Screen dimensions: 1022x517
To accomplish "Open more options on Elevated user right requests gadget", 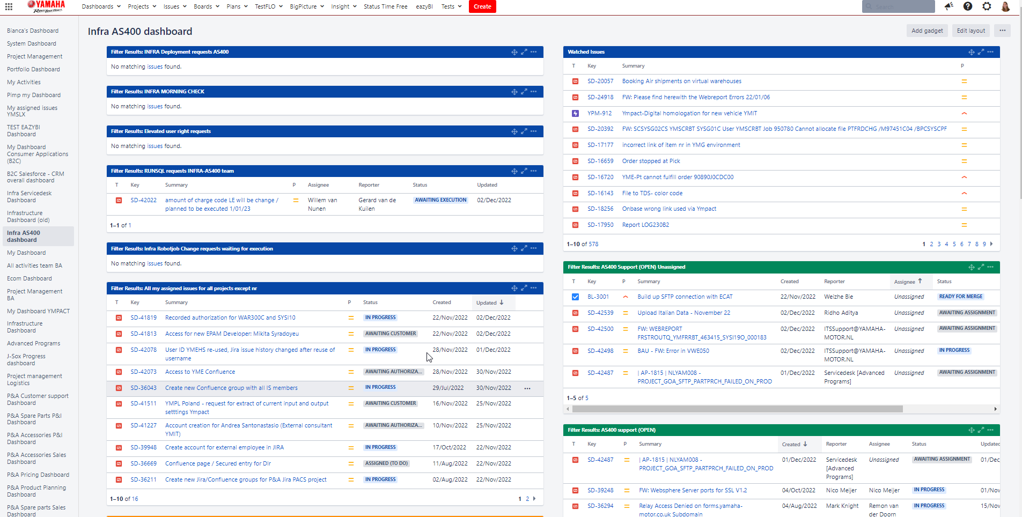I will [533, 131].
